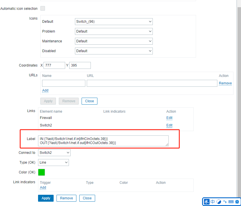This screenshot has width=241, height=206.
Task: Click the Y coordinate field with 395
Action: (80, 65)
